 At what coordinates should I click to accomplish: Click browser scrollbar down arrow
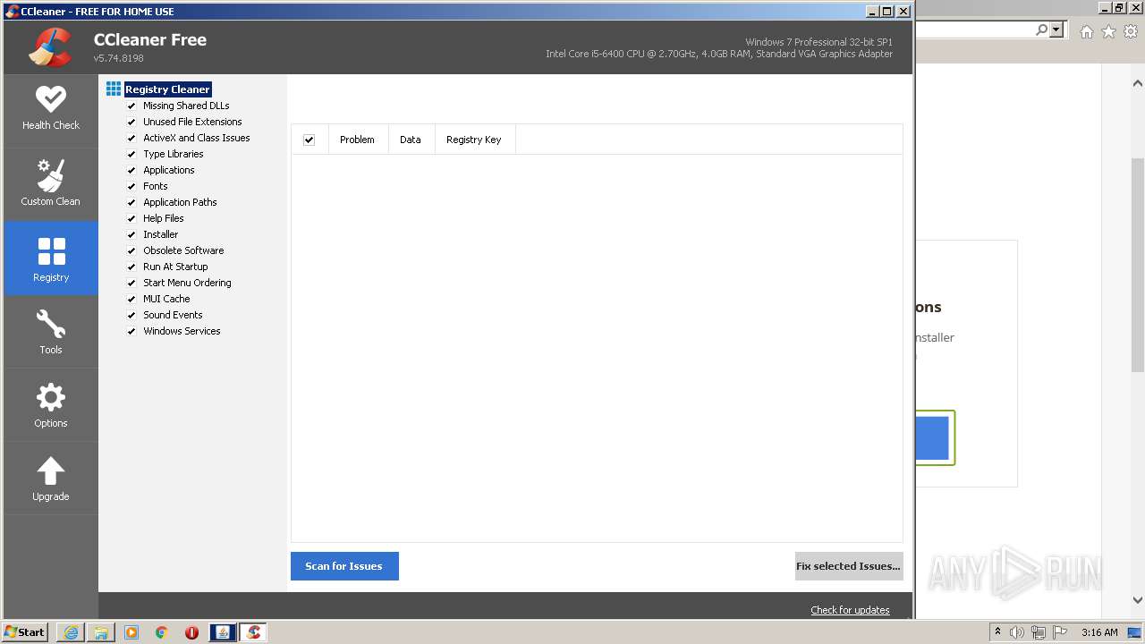point(1138,600)
